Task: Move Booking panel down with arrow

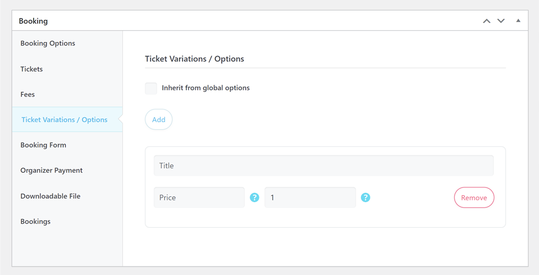Action: click(x=501, y=21)
